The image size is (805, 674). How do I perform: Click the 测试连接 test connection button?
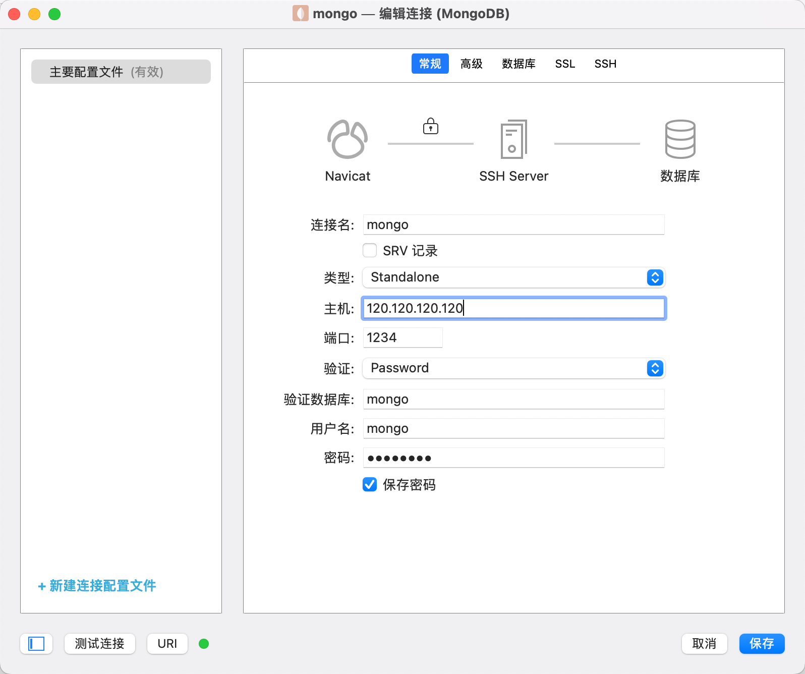tap(100, 644)
